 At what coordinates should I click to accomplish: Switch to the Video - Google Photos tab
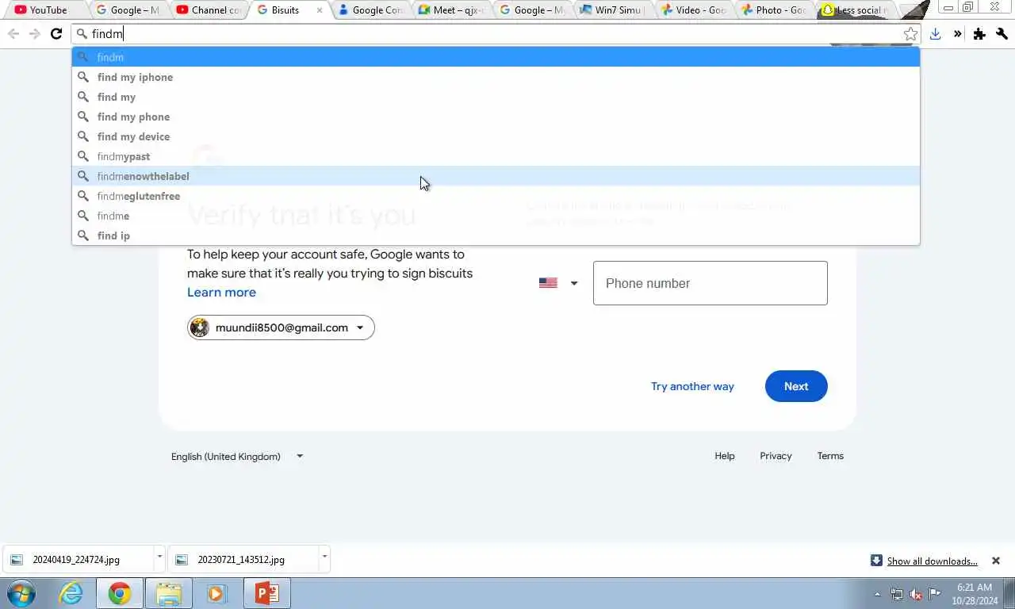click(x=694, y=10)
